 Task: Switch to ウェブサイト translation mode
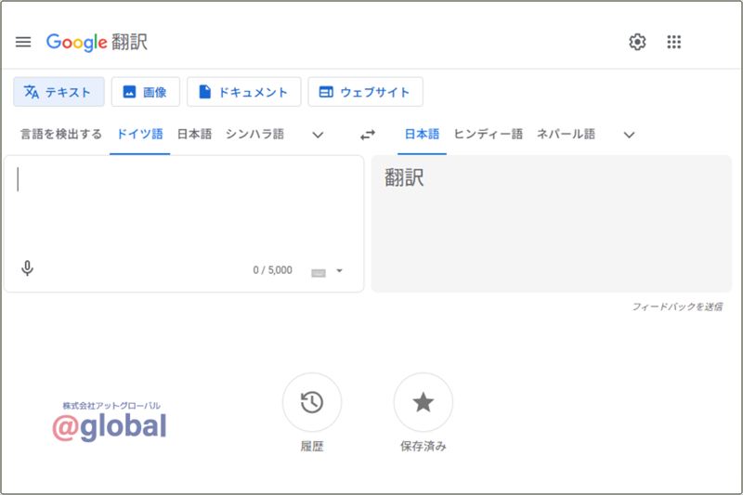365,92
